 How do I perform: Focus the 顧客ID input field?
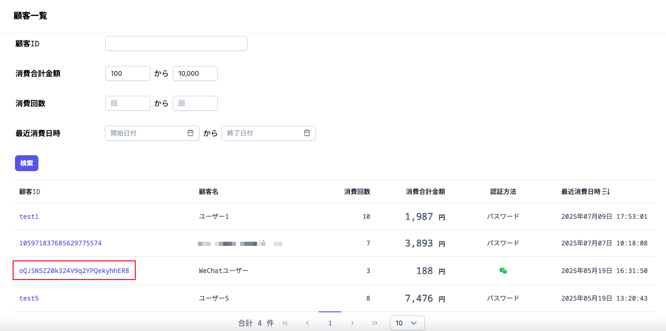(x=176, y=43)
